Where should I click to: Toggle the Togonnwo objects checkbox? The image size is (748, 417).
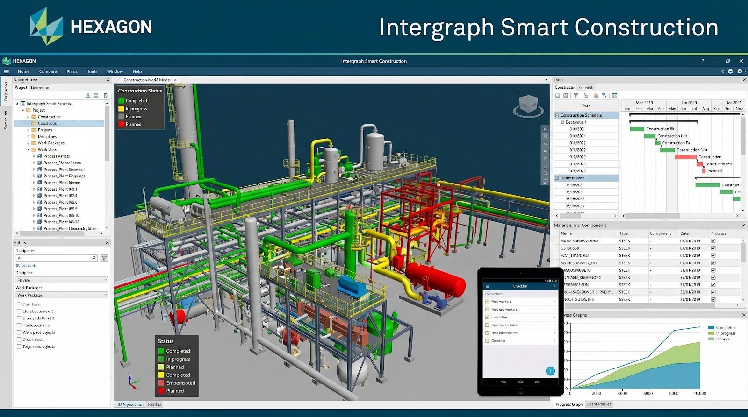coord(19,346)
